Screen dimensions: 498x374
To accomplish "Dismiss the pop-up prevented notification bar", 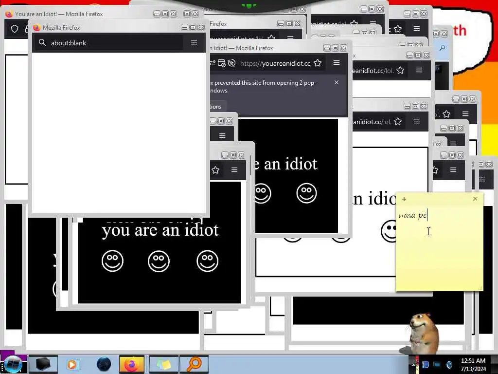I will 337,82.
